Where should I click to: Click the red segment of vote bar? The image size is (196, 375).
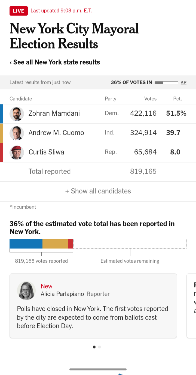[x=70, y=244]
